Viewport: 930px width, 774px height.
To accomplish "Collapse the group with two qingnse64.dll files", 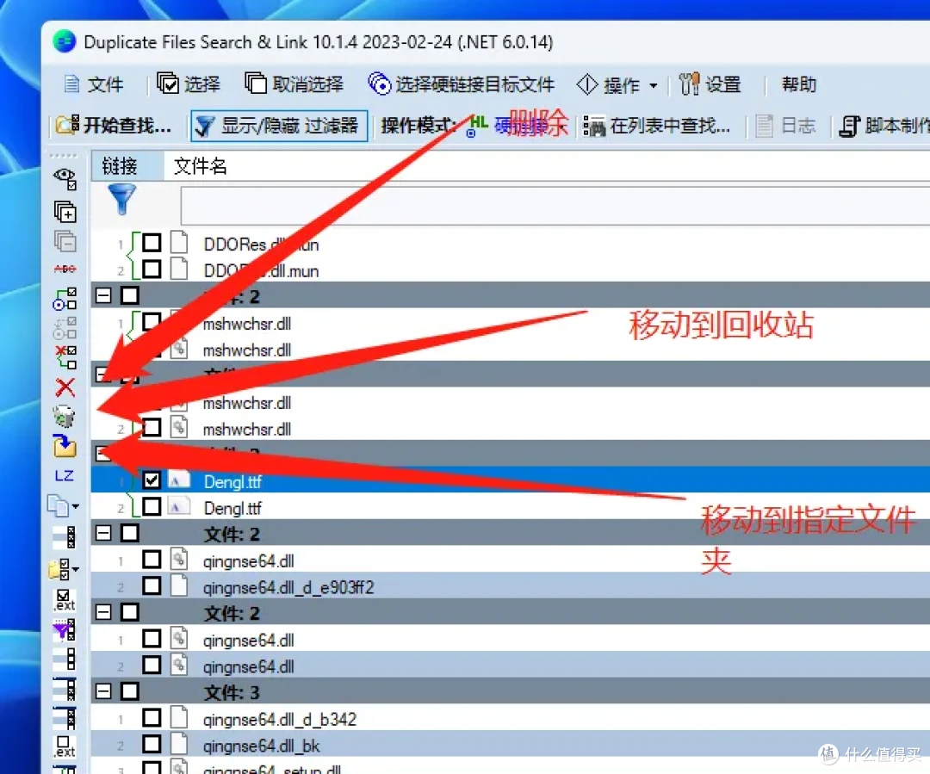I will (x=103, y=611).
